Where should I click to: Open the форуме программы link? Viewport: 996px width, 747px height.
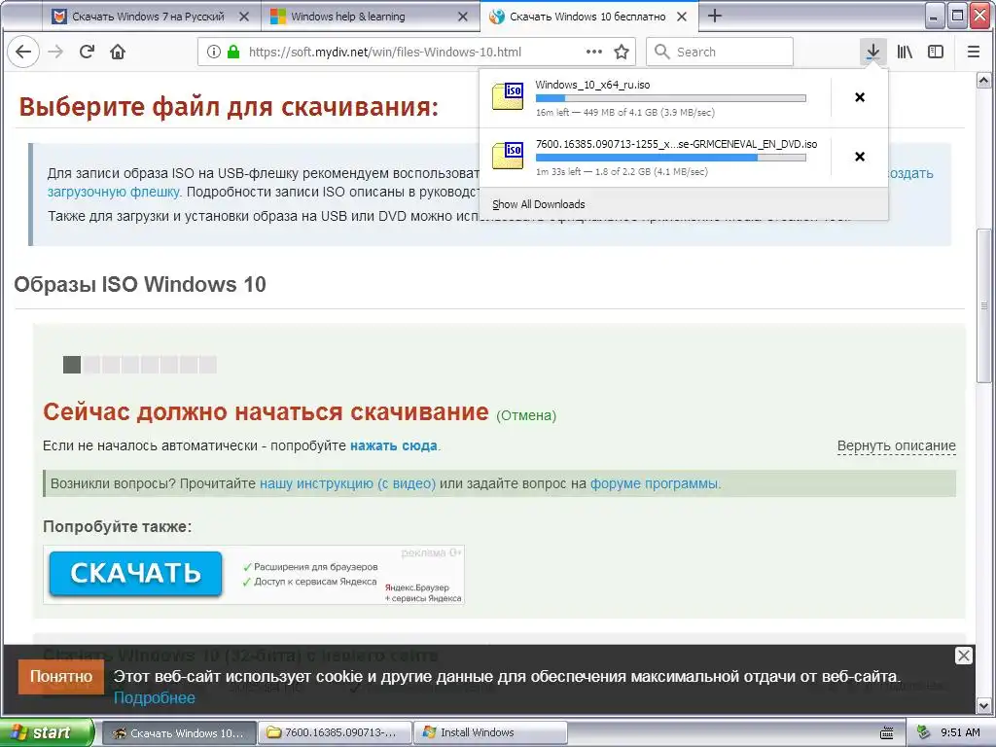tap(655, 483)
